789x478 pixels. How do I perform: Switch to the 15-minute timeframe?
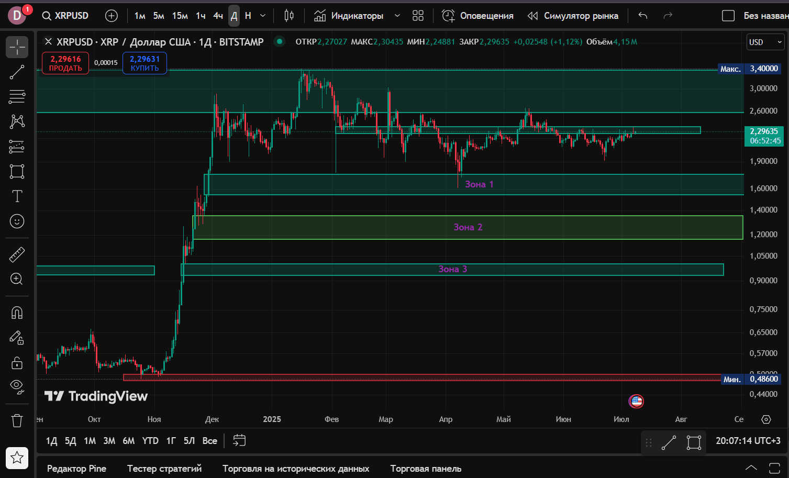(180, 16)
